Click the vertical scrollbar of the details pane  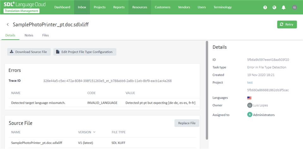click(x=207, y=90)
